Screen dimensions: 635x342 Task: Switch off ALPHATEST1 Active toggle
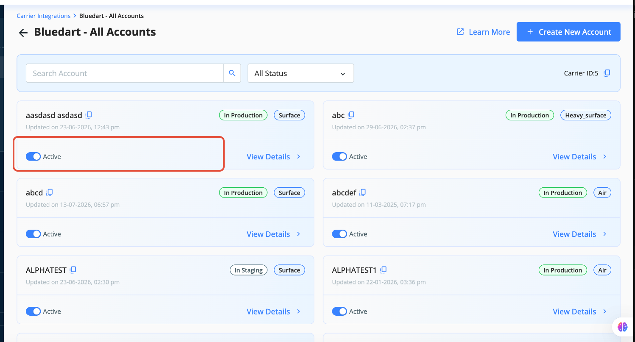click(x=339, y=311)
